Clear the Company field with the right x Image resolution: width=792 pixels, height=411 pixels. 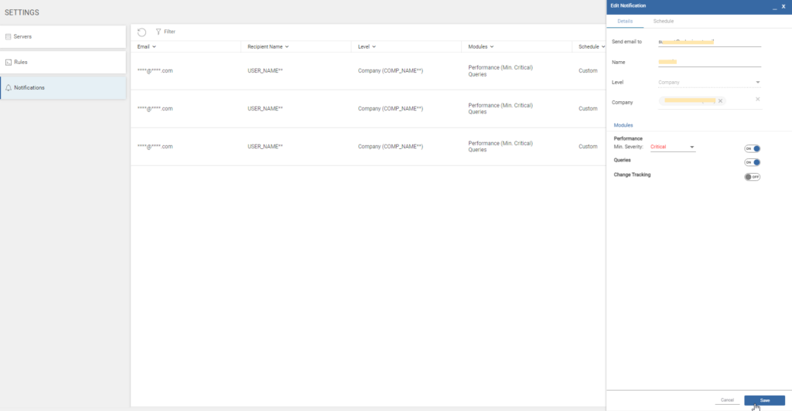tap(758, 100)
